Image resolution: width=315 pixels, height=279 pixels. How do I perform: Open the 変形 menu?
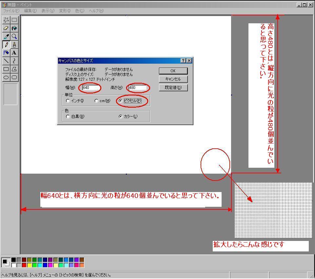[x=65, y=11]
